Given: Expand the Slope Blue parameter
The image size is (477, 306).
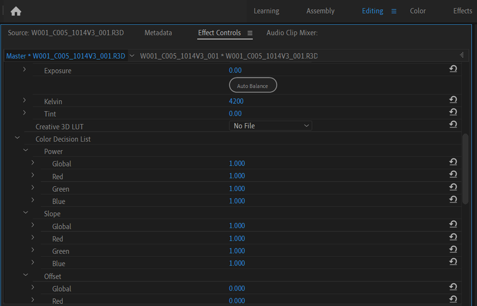Looking at the screenshot, I should point(33,262).
